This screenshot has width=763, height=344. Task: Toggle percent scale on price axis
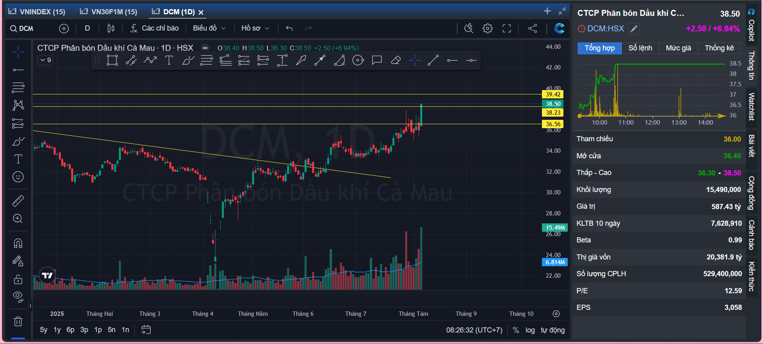[516, 330]
